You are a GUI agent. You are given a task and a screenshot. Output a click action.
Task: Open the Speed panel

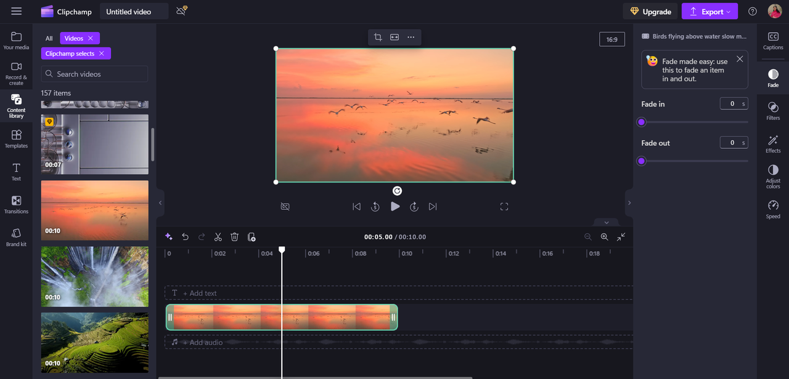point(772,208)
